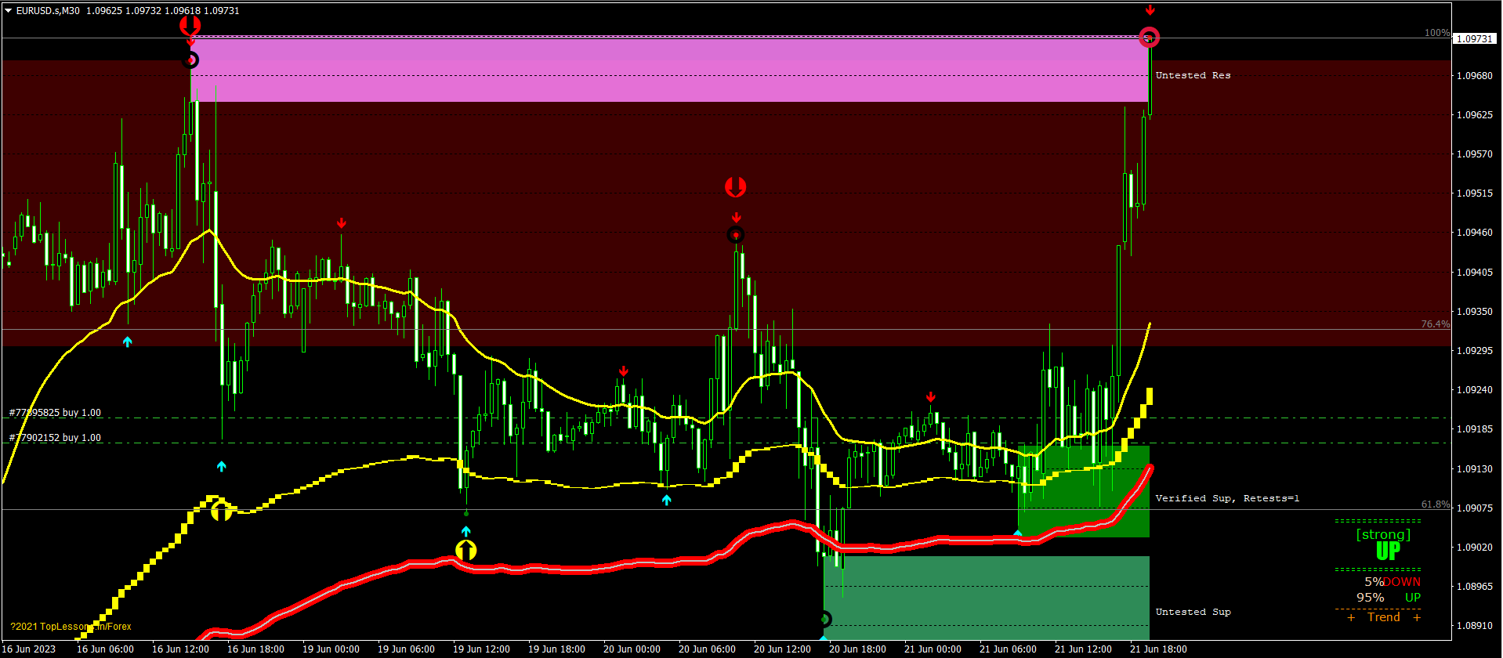
Task: Click the 16 Jun 2023 date label
Action: click(x=29, y=649)
